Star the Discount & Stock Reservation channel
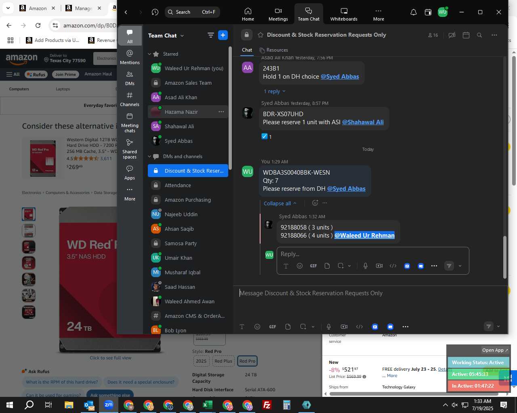This screenshot has width=517, height=413. pyautogui.click(x=261, y=35)
